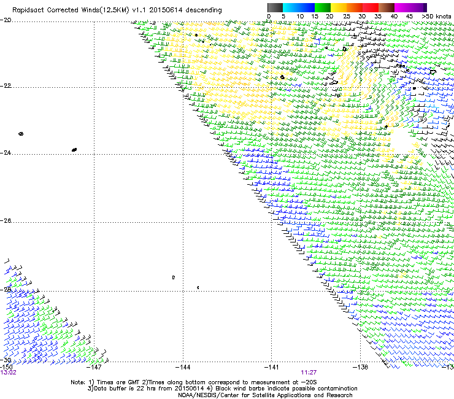Click the "-144" longitude axis label
The width and height of the screenshot is (454, 399).
(x=183, y=367)
